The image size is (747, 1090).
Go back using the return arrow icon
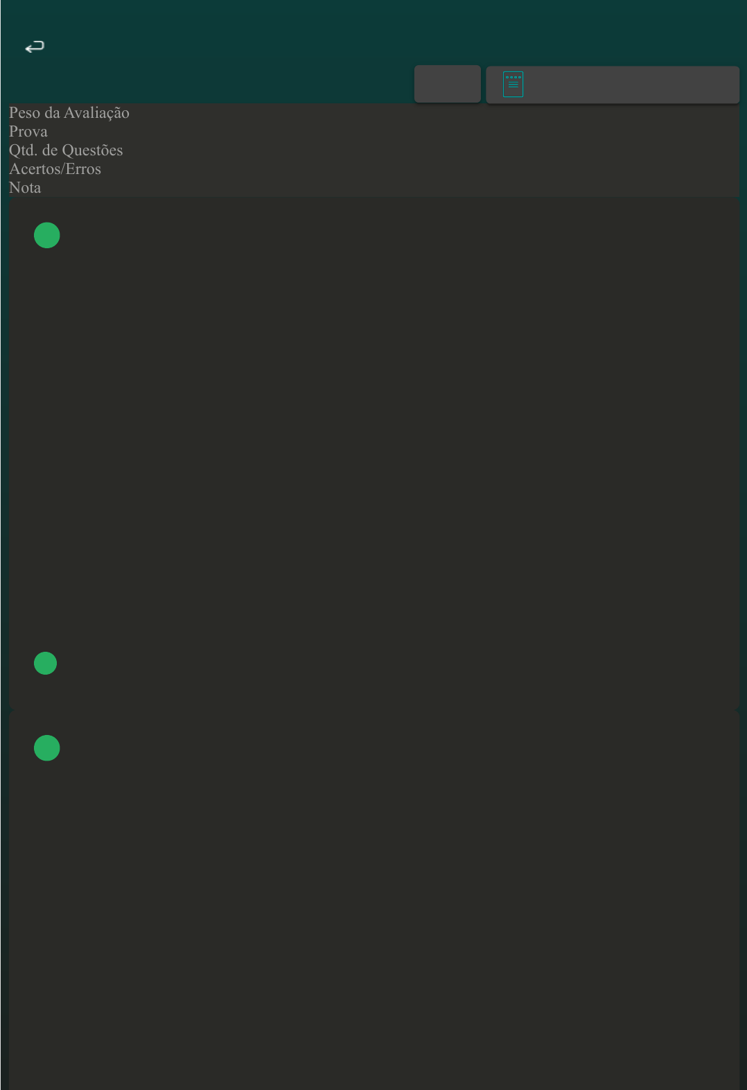(x=35, y=46)
